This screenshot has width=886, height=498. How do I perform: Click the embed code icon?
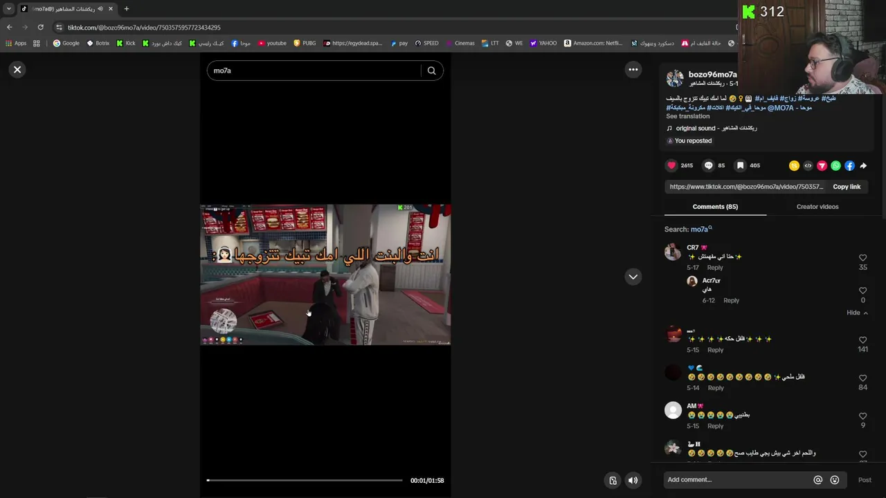click(x=808, y=166)
